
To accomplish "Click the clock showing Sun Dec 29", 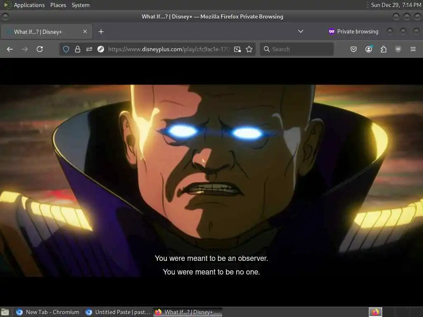I will pos(396,5).
